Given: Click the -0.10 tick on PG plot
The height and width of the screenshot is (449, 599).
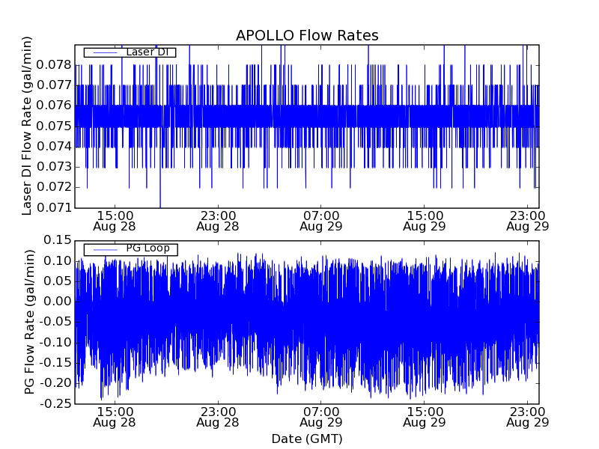Looking at the screenshot, I should point(55,343).
